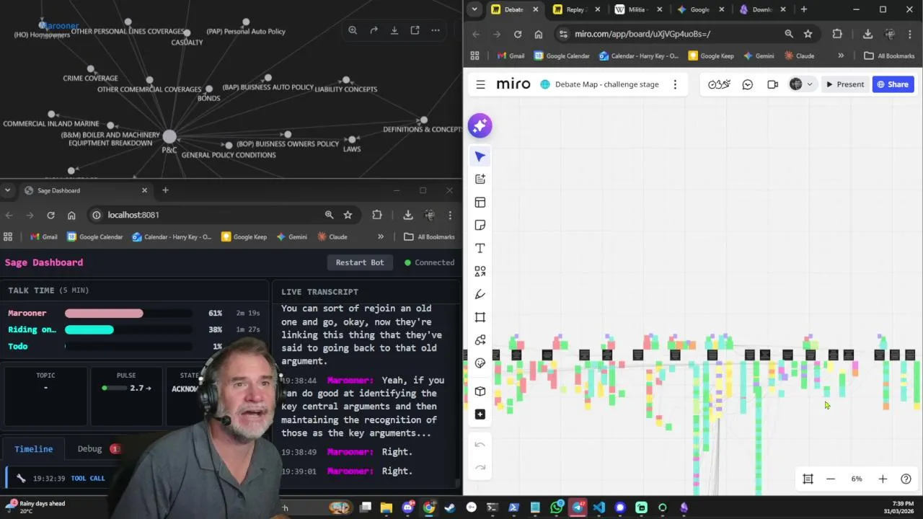This screenshot has height=519, width=923.
Task: Open graph viewer in new window
Action: [x=415, y=30]
